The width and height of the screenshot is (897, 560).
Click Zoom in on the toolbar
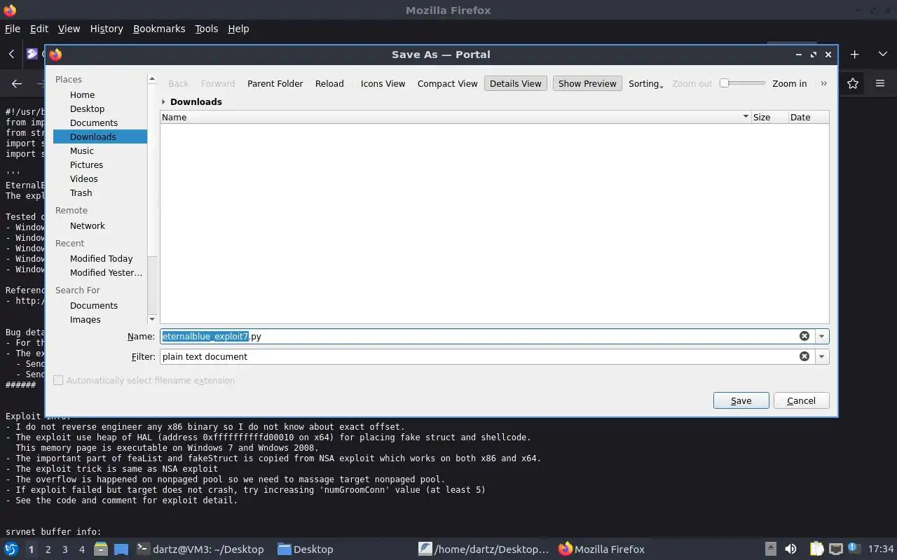click(789, 83)
